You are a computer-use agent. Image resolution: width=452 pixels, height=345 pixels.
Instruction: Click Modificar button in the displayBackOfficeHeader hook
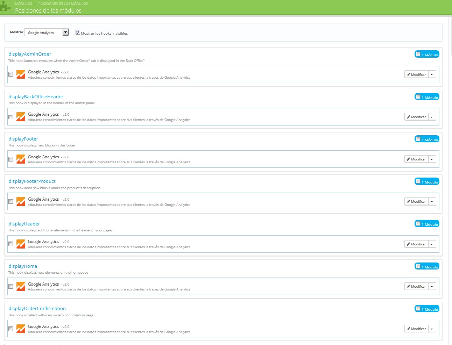pyautogui.click(x=416, y=117)
